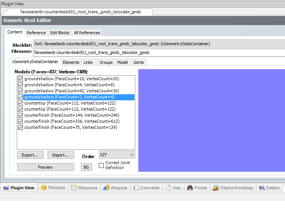
Task: Uncheck the countertop FaceCount=112 first checkbox
Action: pyautogui.click(x=20, y=103)
